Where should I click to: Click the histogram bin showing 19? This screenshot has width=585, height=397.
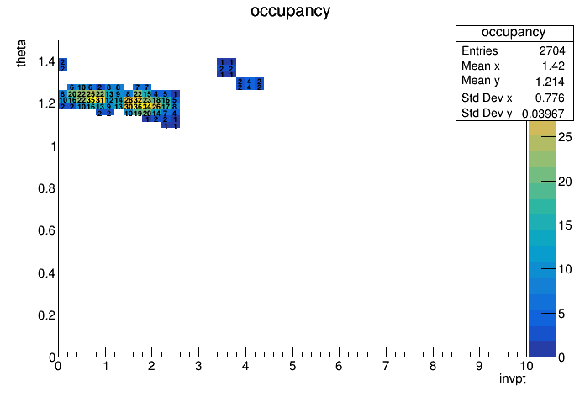(138, 114)
